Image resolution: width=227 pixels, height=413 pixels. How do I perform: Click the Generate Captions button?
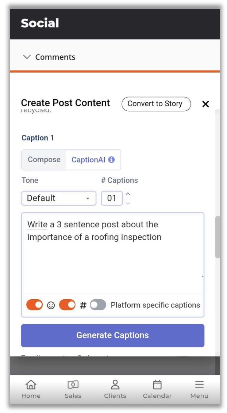coord(112,335)
